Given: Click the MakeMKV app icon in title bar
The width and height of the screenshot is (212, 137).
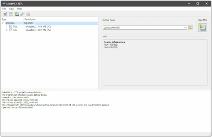Looking at the screenshot, I should (4, 4).
